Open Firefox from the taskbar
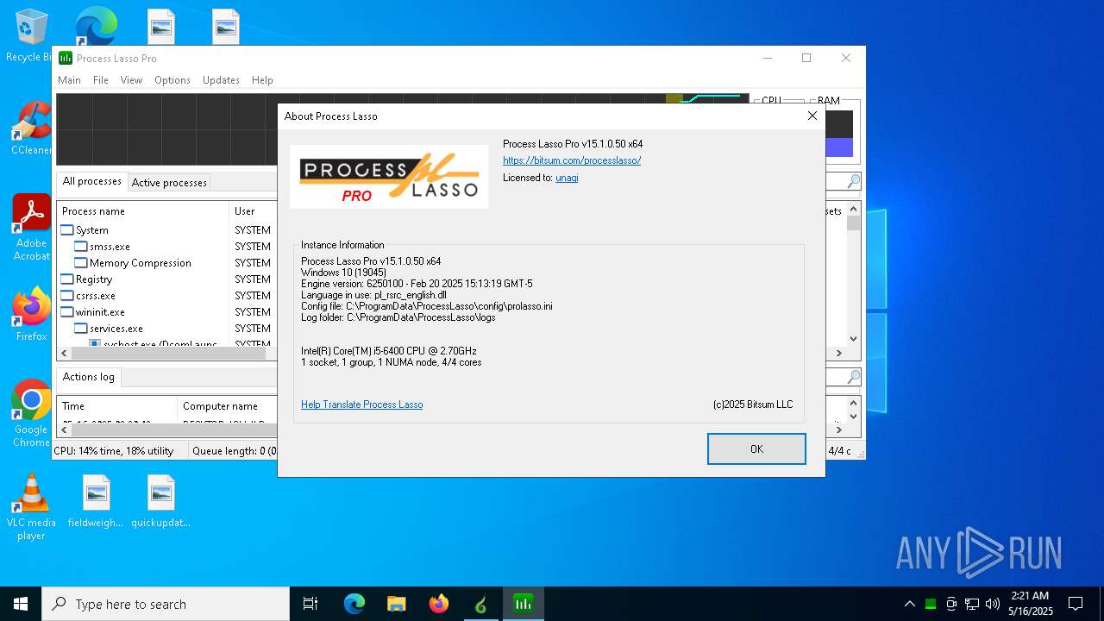The height and width of the screenshot is (621, 1104). click(438, 604)
